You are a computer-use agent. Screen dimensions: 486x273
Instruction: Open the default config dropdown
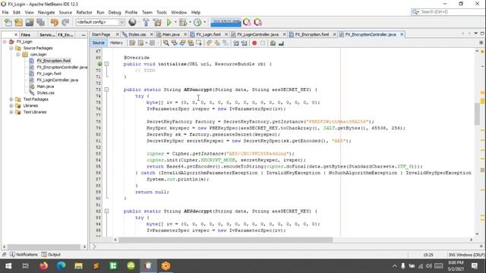pos(121,22)
